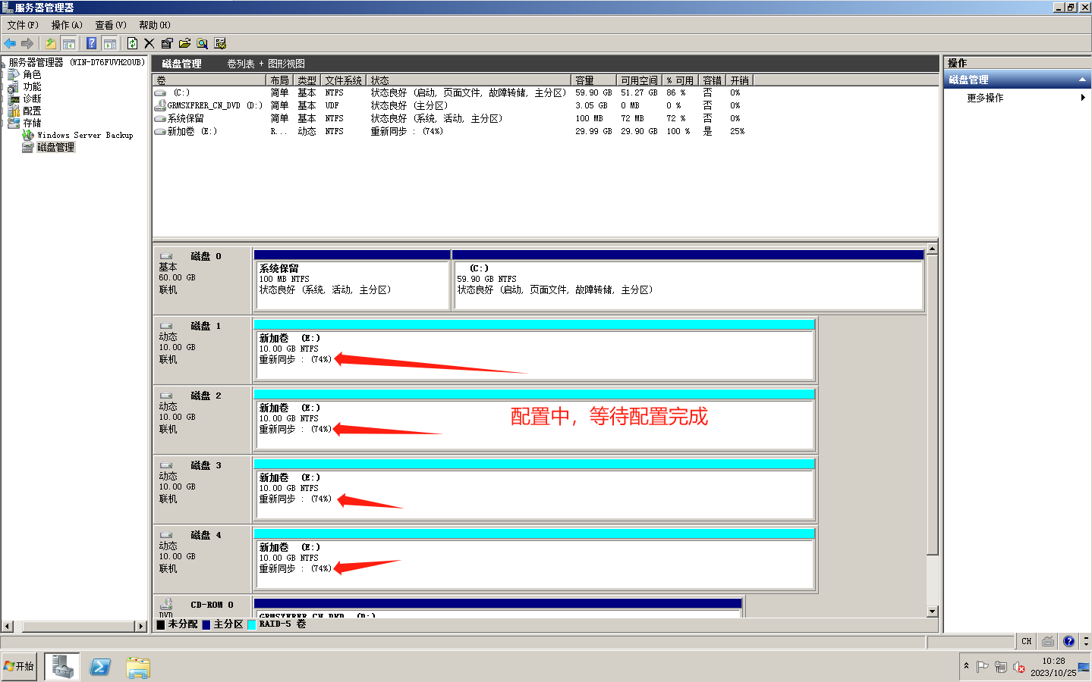The height and width of the screenshot is (682, 1092).
Task: Click the black X delete toolbar icon
Action: click(x=149, y=43)
